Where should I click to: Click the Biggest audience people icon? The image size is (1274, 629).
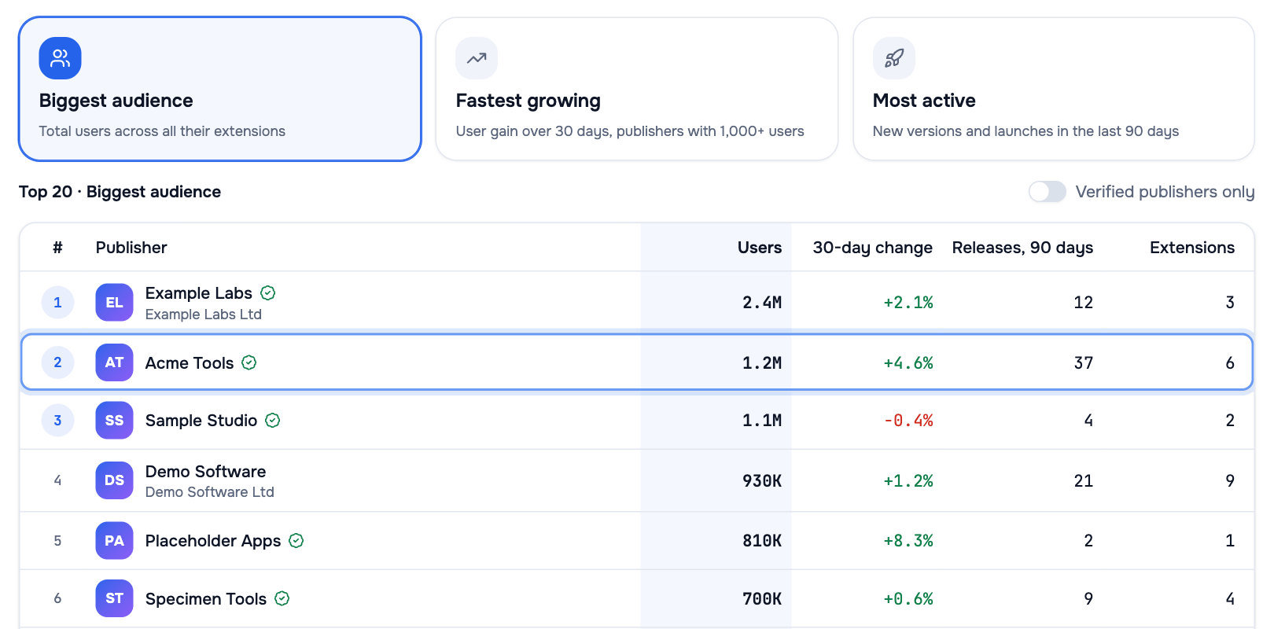coord(60,58)
